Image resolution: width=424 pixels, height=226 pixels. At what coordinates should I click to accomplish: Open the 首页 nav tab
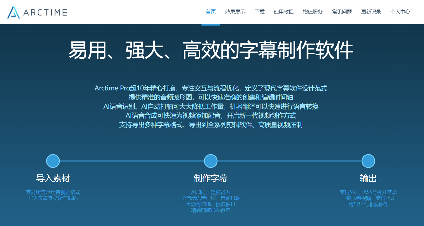tap(211, 12)
